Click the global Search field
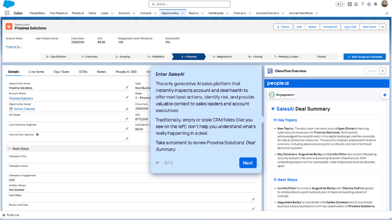The image size is (392, 220). pos(189,4)
